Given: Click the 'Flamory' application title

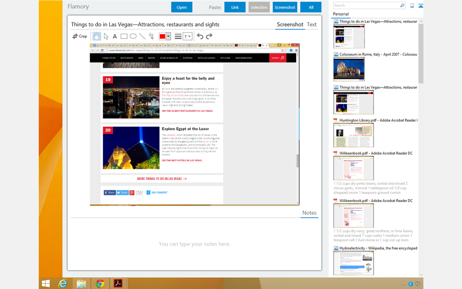Looking at the screenshot, I should [x=78, y=7].
